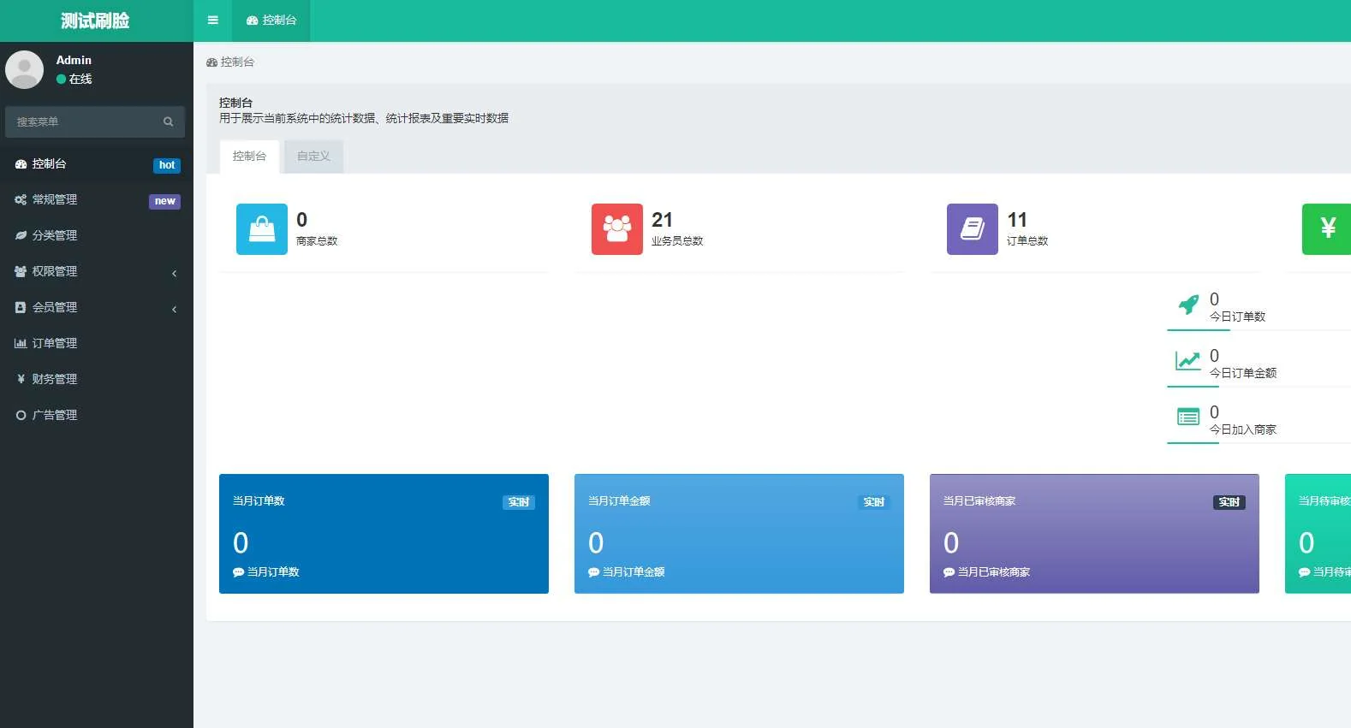Click the 测试刷脸 site logo link
The height and width of the screenshot is (728, 1351).
[95, 21]
